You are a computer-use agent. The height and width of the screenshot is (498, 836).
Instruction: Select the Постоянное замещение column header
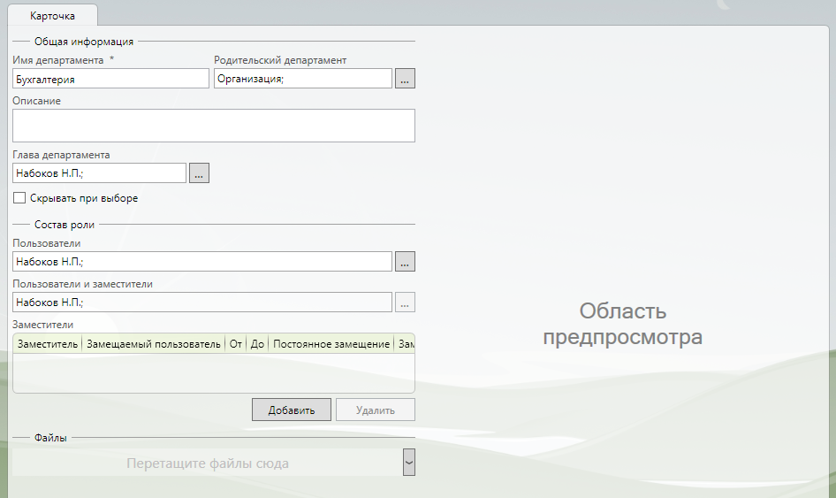[331, 343]
